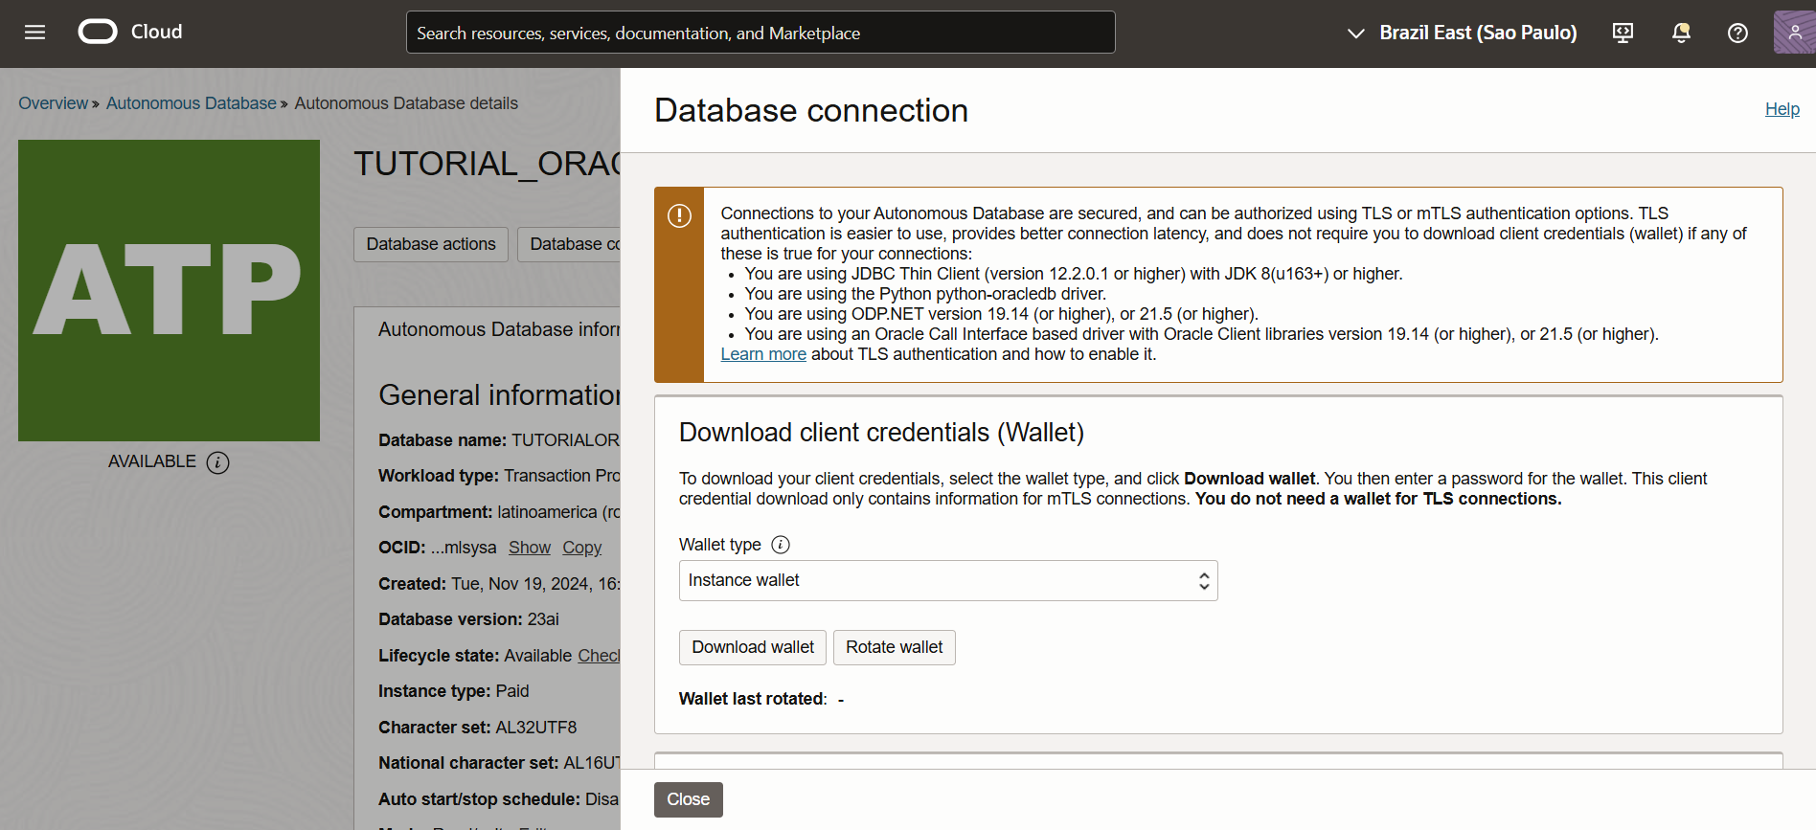This screenshot has width=1816, height=830.
Task: Click the Download wallet button
Action: 753,647
